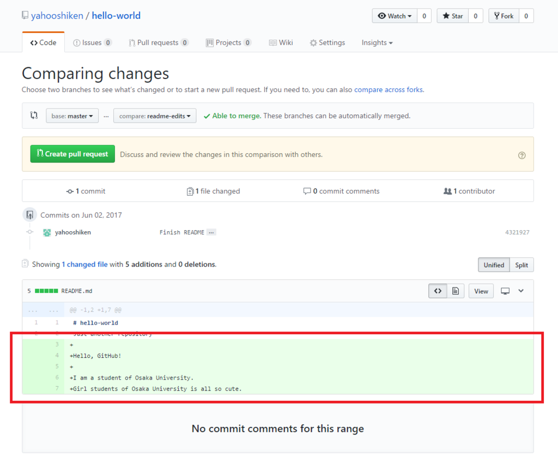Follow the compare across forks link
This screenshot has height=463, width=558.
tap(388, 90)
